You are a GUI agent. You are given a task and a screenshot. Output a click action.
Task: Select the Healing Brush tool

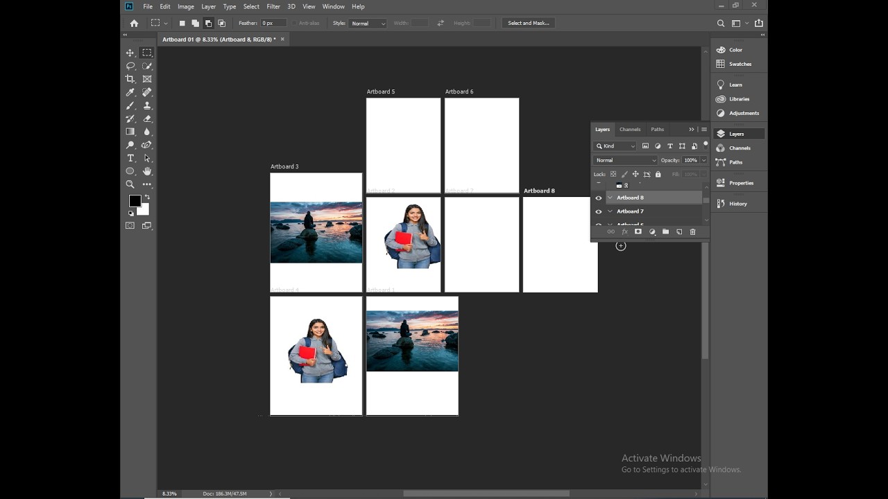pyautogui.click(x=147, y=92)
